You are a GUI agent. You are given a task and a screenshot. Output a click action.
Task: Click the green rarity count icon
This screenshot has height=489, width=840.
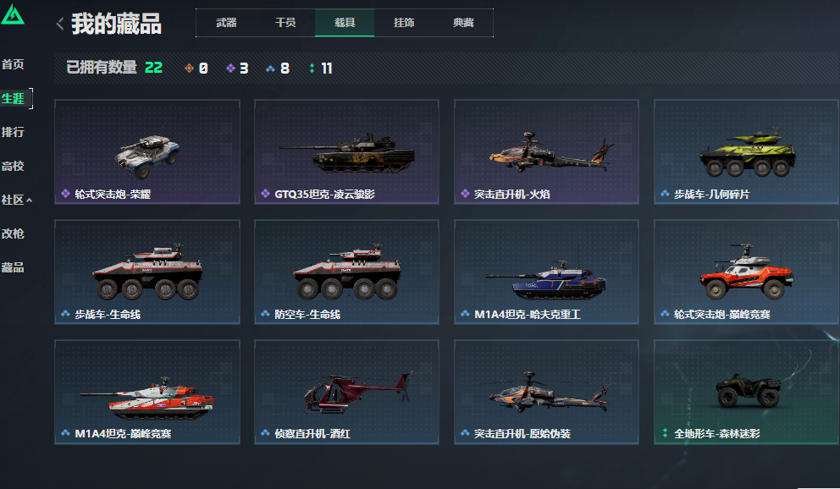(312, 68)
